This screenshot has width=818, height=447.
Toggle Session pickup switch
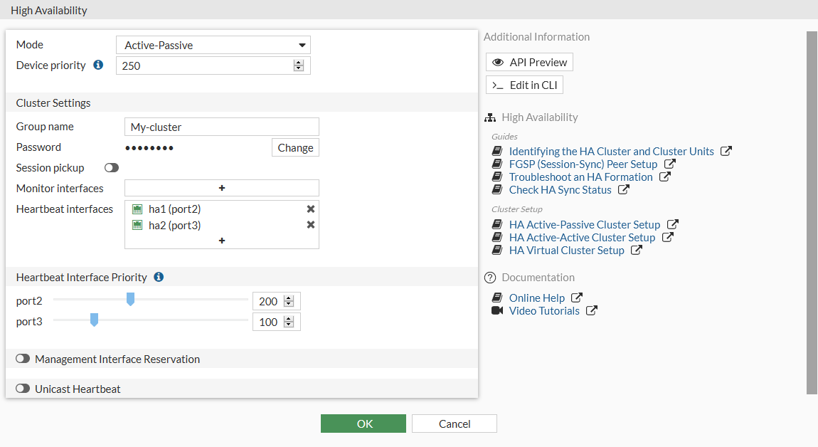pyautogui.click(x=112, y=168)
